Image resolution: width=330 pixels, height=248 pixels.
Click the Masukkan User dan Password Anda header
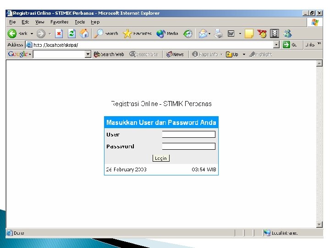point(161,123)
